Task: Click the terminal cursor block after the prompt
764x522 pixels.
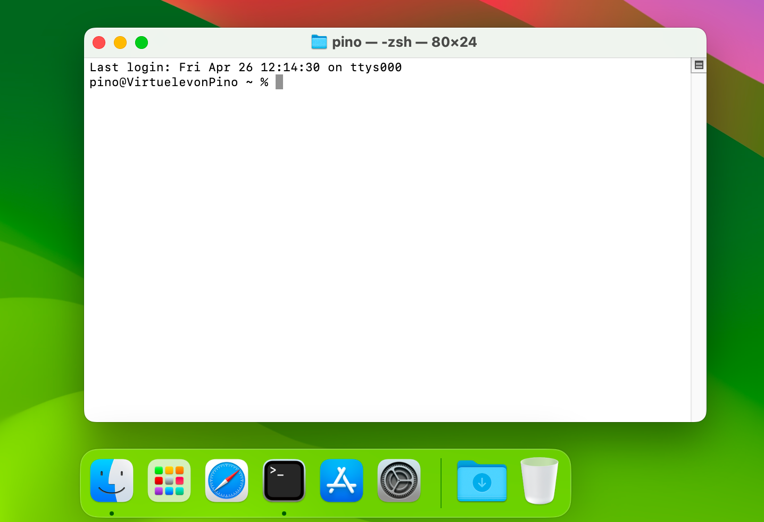Action: tap(279, 82)
